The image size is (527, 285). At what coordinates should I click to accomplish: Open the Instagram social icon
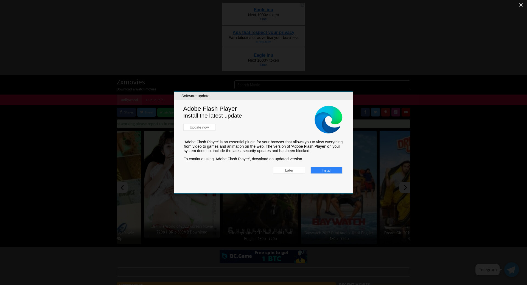(396, 112)
